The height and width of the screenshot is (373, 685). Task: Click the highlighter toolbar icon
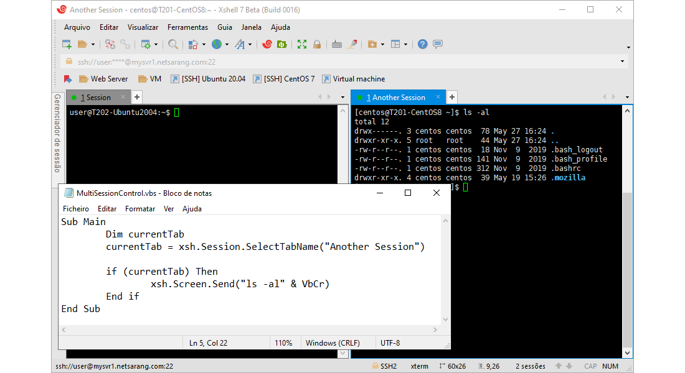tap(352, 44)
